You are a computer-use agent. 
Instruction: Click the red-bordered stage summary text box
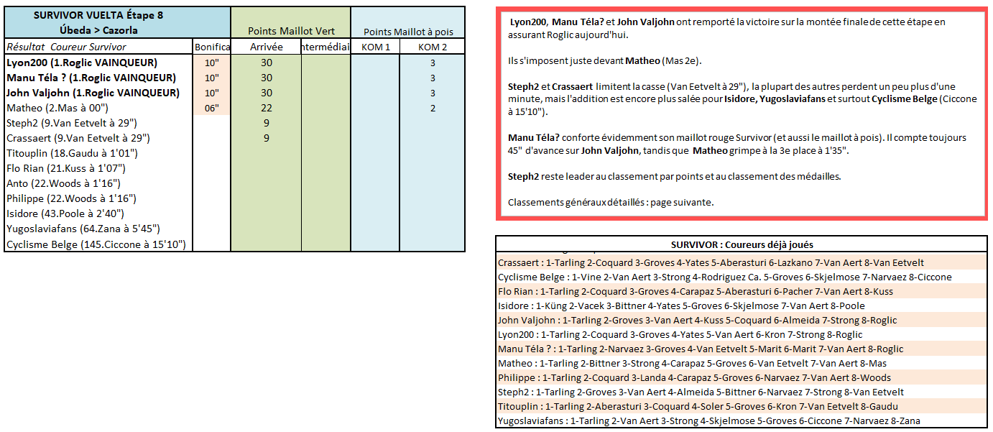tap(741, 114)
